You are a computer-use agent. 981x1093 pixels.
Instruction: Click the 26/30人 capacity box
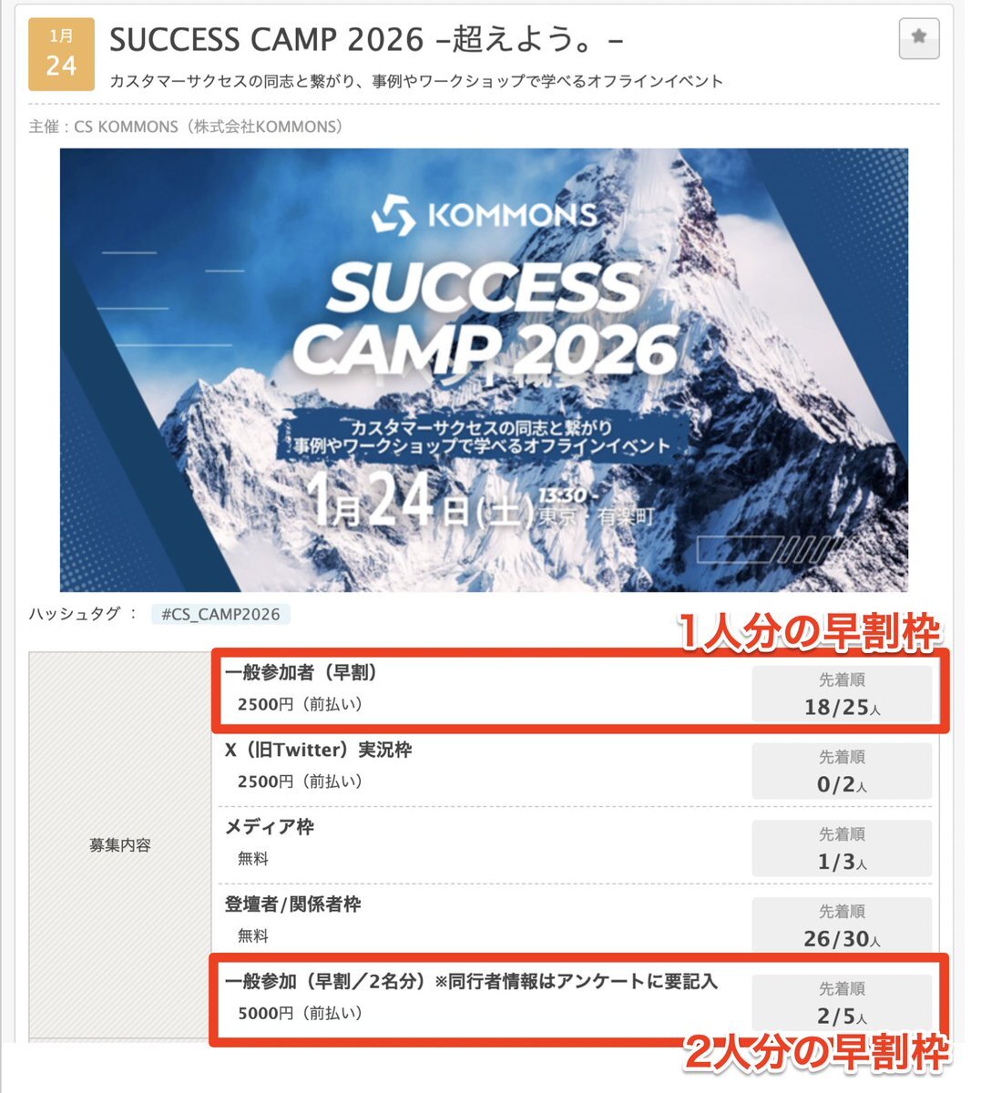click(x=842, y=925)
